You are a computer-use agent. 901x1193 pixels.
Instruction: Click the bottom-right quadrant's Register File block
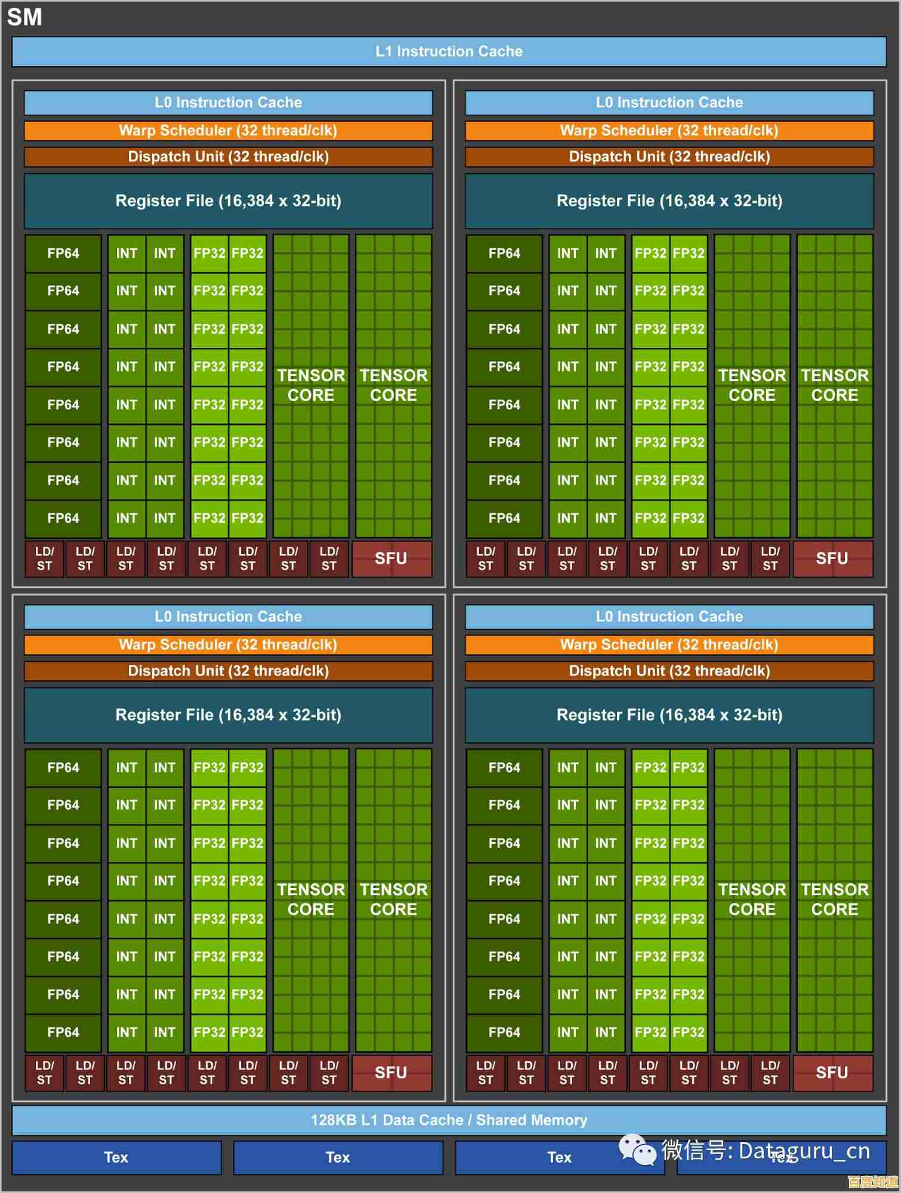(x=669, y=715)
